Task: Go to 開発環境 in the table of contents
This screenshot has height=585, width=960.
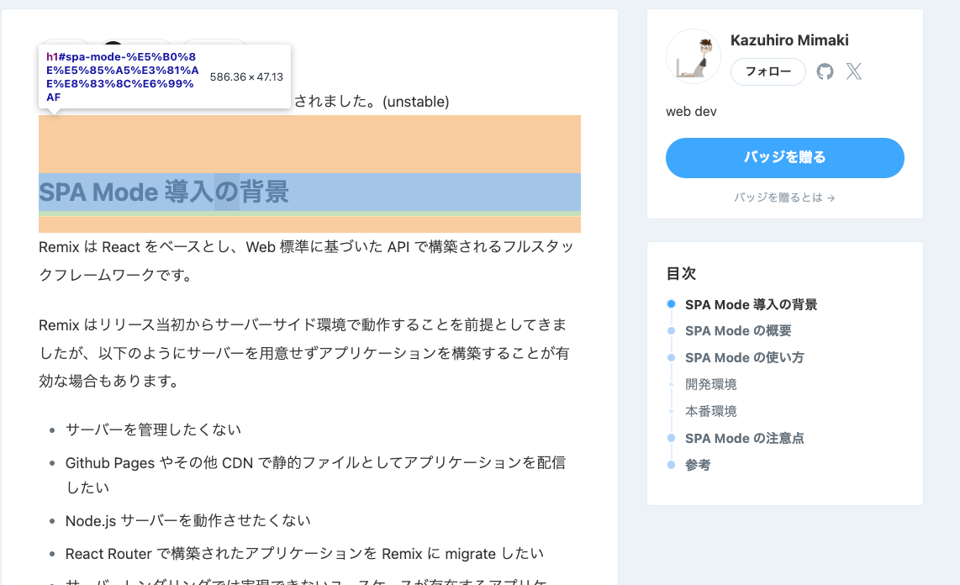Action: (711, 384)
